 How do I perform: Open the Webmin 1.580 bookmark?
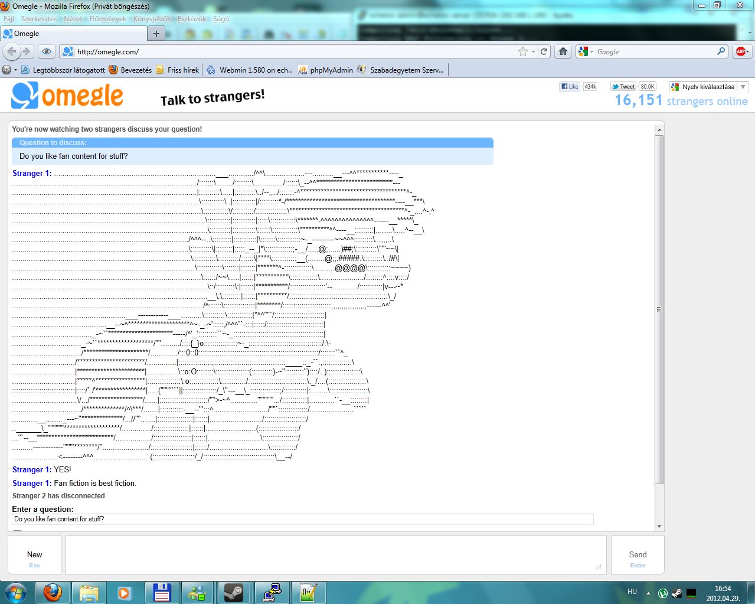[250, 70]
